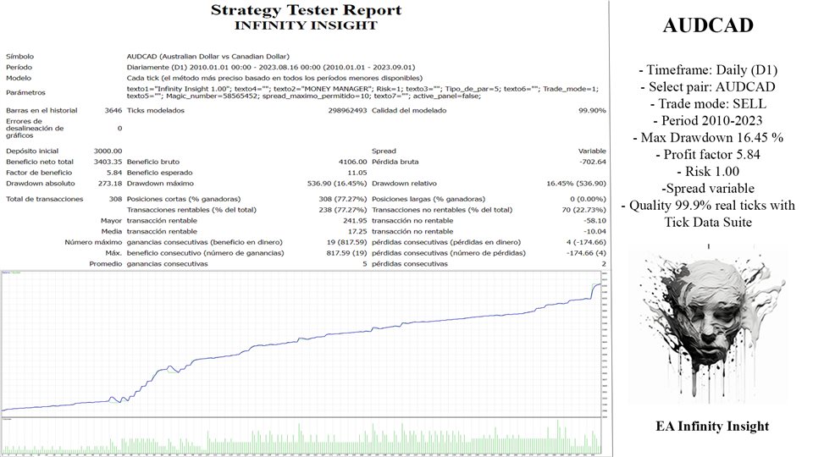Click the 'EA Infinity Insight' caption
813x457 pixels.
click(x=712, y=427)
